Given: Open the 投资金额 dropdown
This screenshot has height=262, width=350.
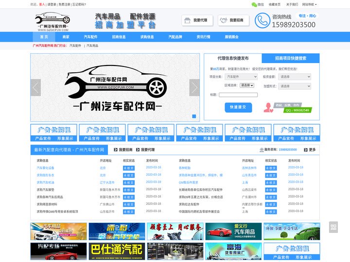Looking at the screenshot, I should point(295,77).
